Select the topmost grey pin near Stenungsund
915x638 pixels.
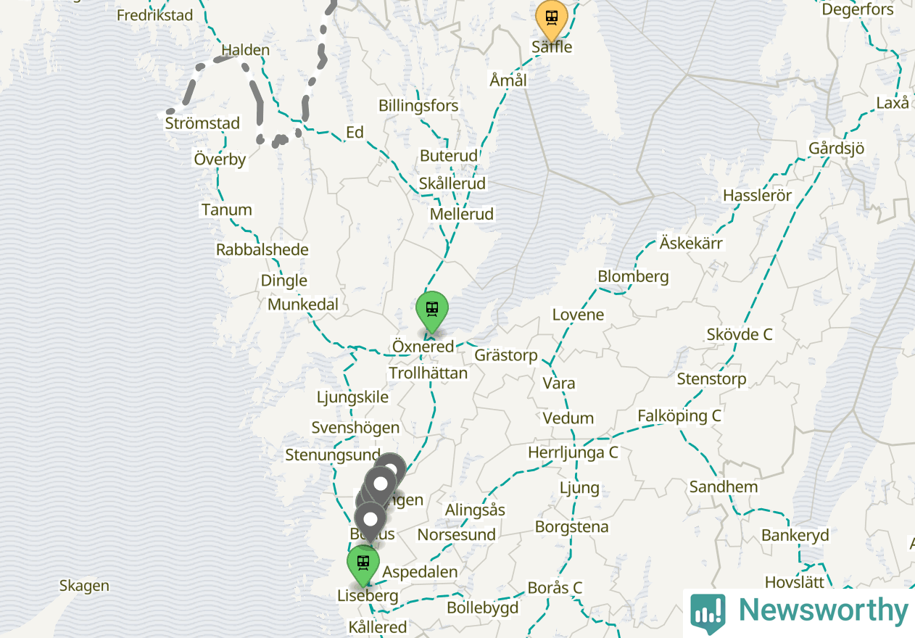pos(391,468)
